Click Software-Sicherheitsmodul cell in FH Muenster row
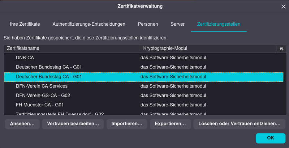The height and width of the screenshot is (148, 289). (x=173, y=105)
